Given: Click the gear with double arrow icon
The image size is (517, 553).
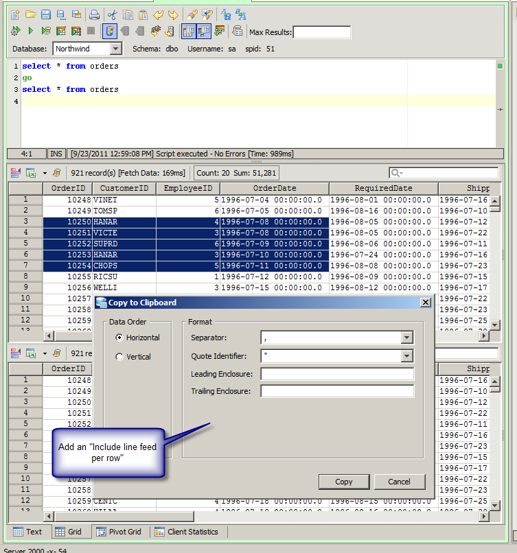Looking at the screenshot, I should pos(16,31).
